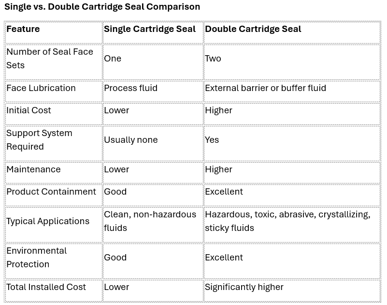Click the 'Total Installed Cost' cell

(54, 290)
